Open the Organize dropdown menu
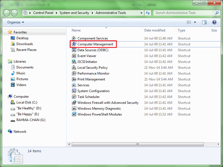This screenshot has height=167, width=223. 16,22
